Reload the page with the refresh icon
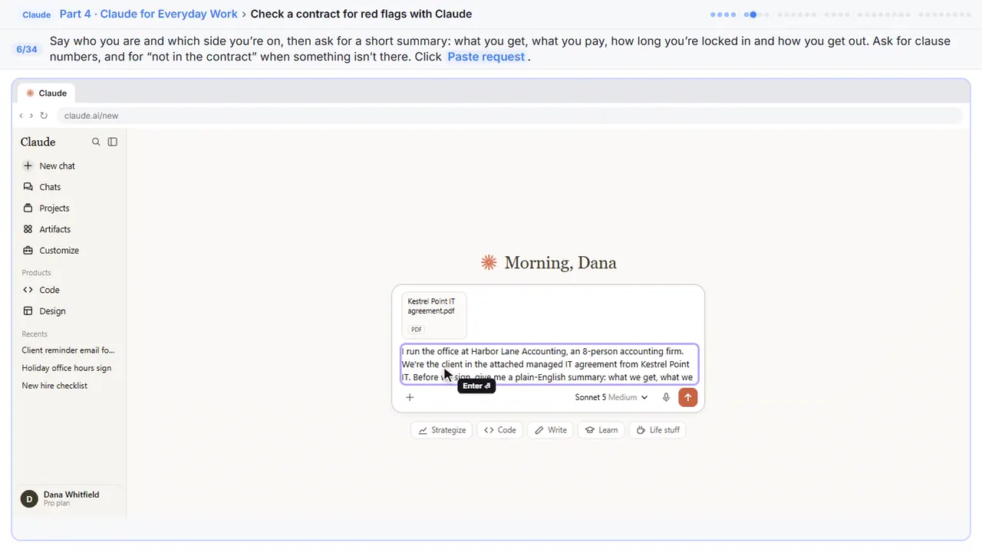The width and height of the screenshot is (982, 552). pos(44,116)
